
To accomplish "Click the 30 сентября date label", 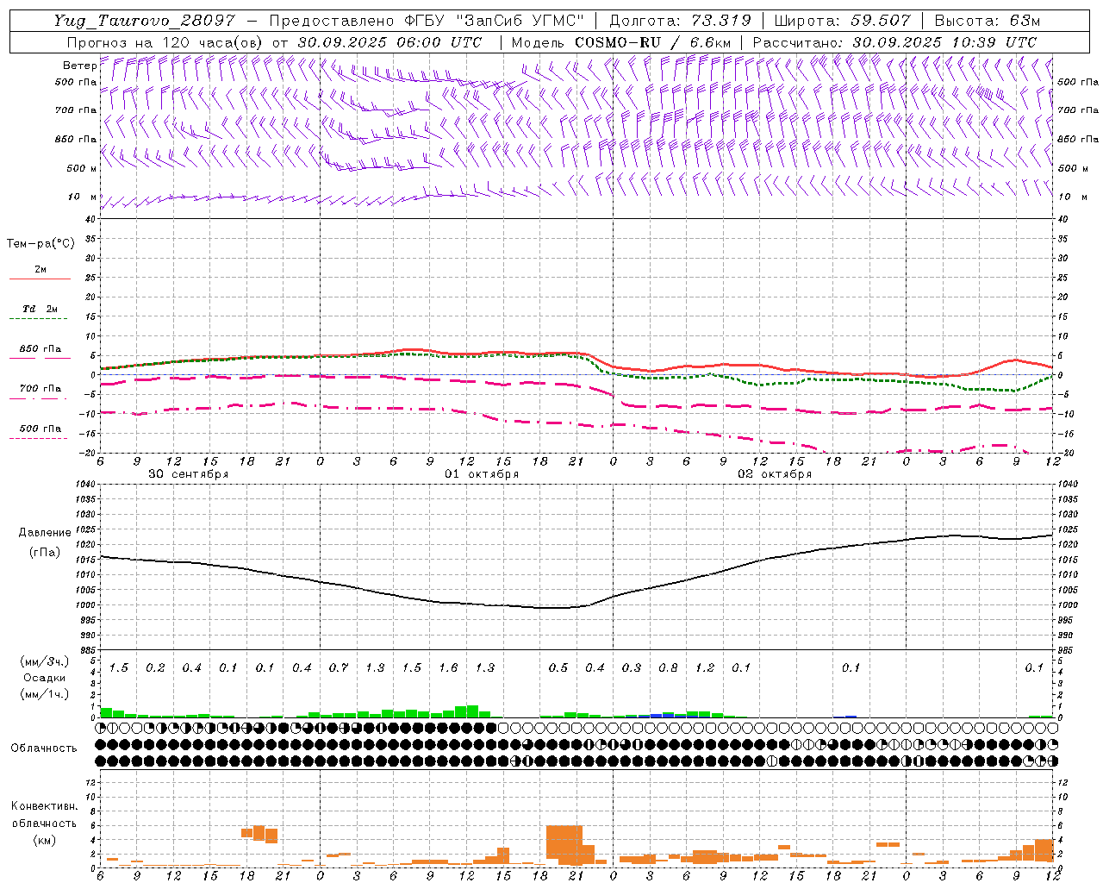I will coord(188,474).
